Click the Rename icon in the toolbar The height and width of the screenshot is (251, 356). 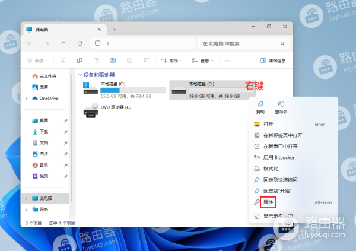click(x=113, y=61)
